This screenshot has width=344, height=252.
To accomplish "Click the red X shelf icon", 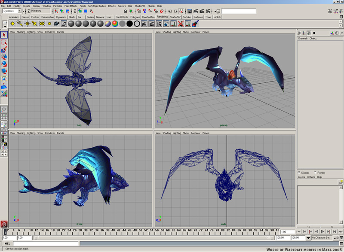I will tap(181, 24).
